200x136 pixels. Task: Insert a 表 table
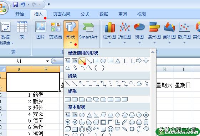tap(22, 31)
